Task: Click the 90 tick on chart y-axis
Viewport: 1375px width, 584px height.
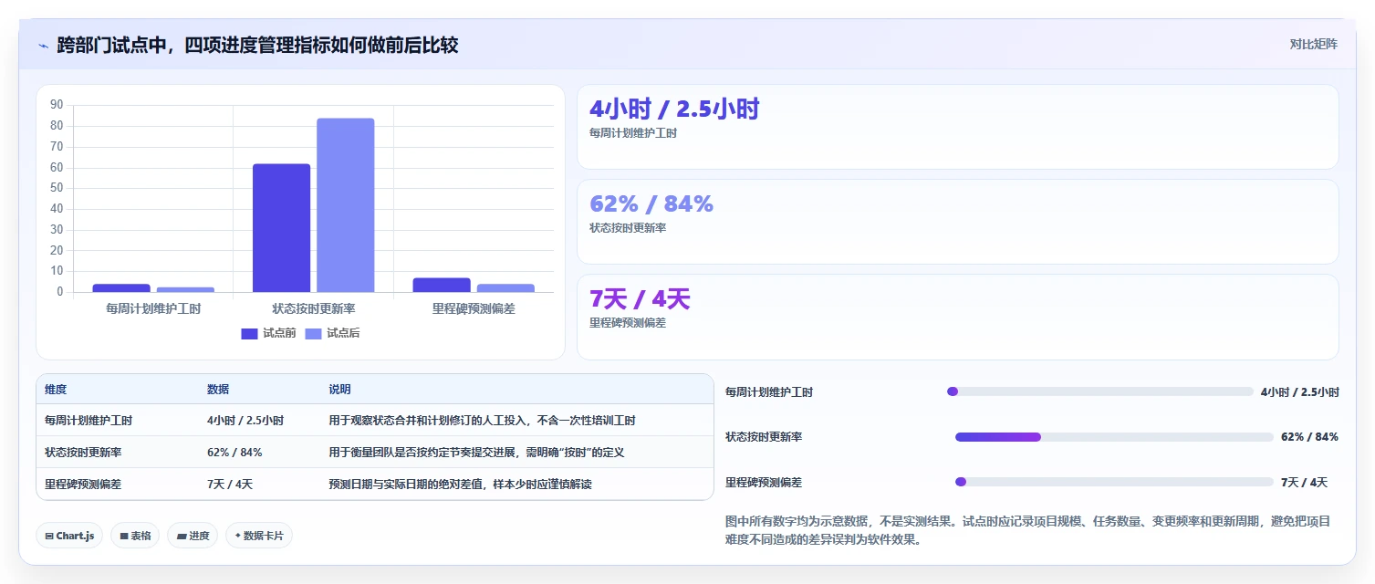Action: point(57,105)
